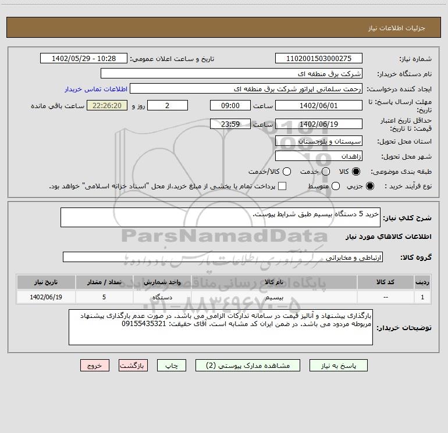This screenshot has height=433, width=448.
Task: Click the چاپ print button
Action: point(172,366)
